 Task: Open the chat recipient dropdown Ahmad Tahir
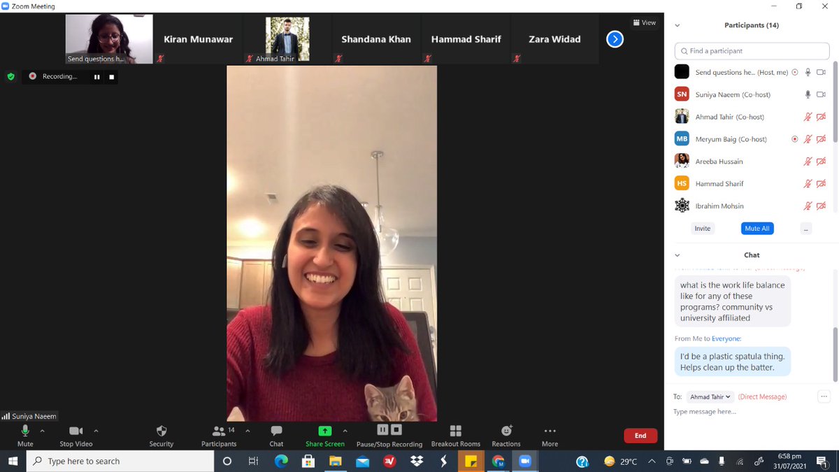coord(710,396)
